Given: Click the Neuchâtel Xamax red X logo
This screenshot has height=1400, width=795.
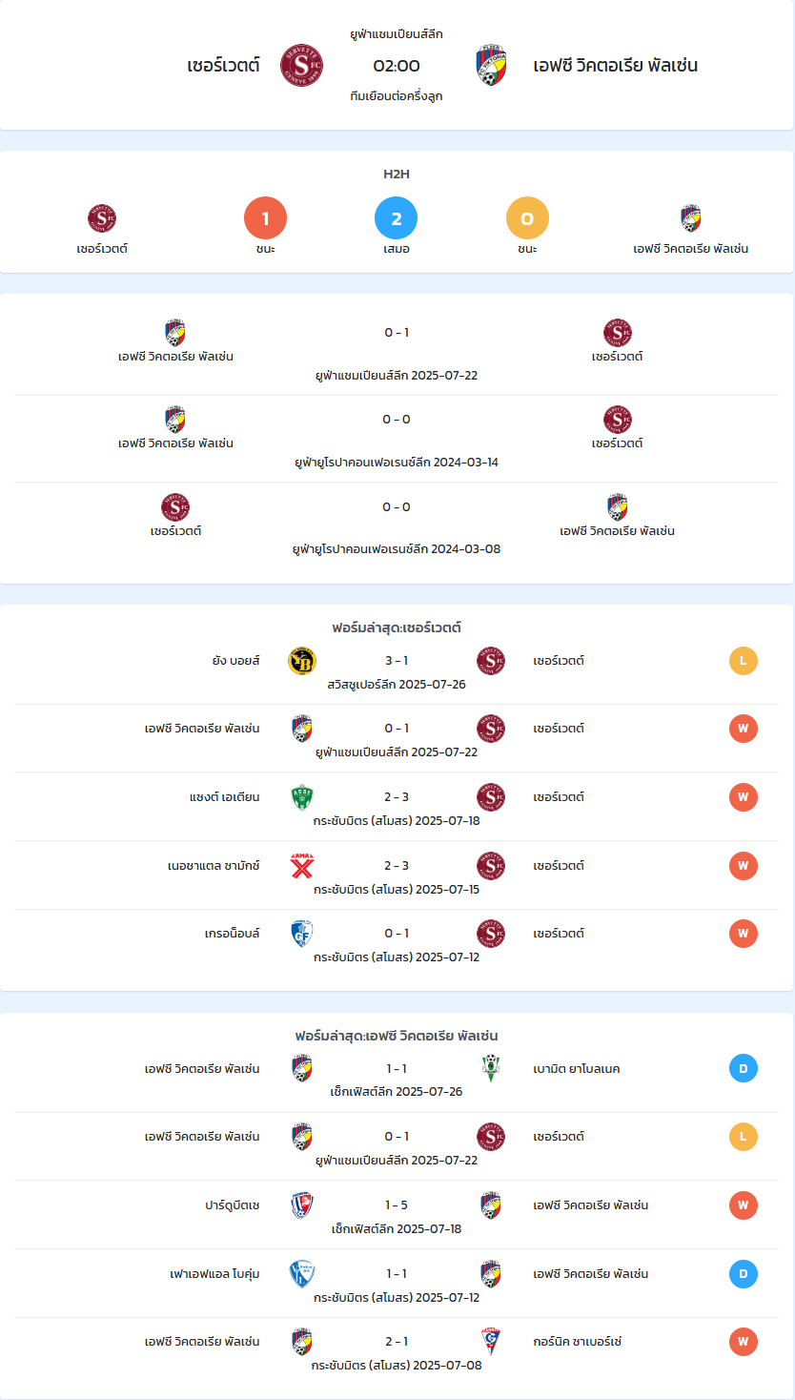Looking at the screenshot, I should click(302, 866).
